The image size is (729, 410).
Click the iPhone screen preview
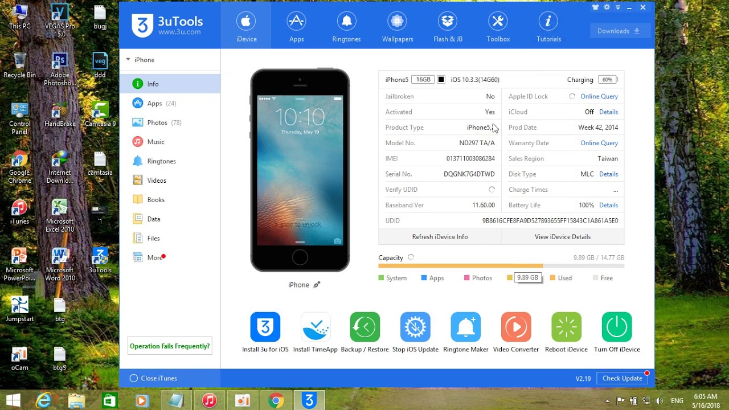[x=300, y=170]
